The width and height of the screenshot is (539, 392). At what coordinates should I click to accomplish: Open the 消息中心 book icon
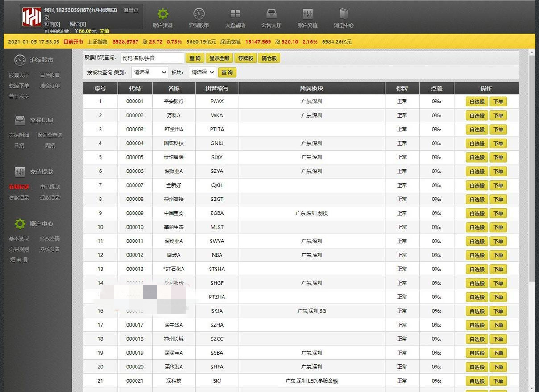pyautogui.click(x=344, y=14)
